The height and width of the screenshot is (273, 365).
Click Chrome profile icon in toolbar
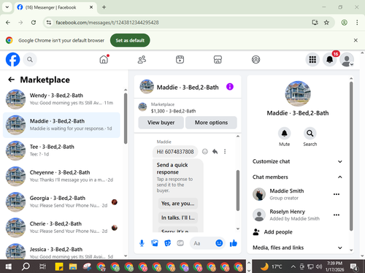tap(344, 23)
